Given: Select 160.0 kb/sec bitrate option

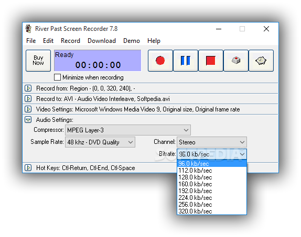Looking at the screenshot, I should [x=212, y=184].
